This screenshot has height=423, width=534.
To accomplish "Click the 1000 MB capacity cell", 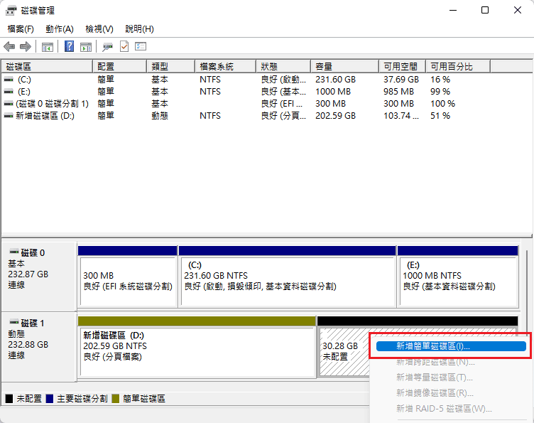I will 333,91.
